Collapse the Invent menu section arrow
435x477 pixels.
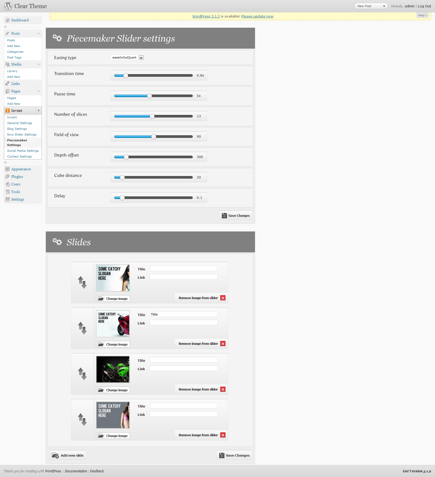tap(38, 110)
